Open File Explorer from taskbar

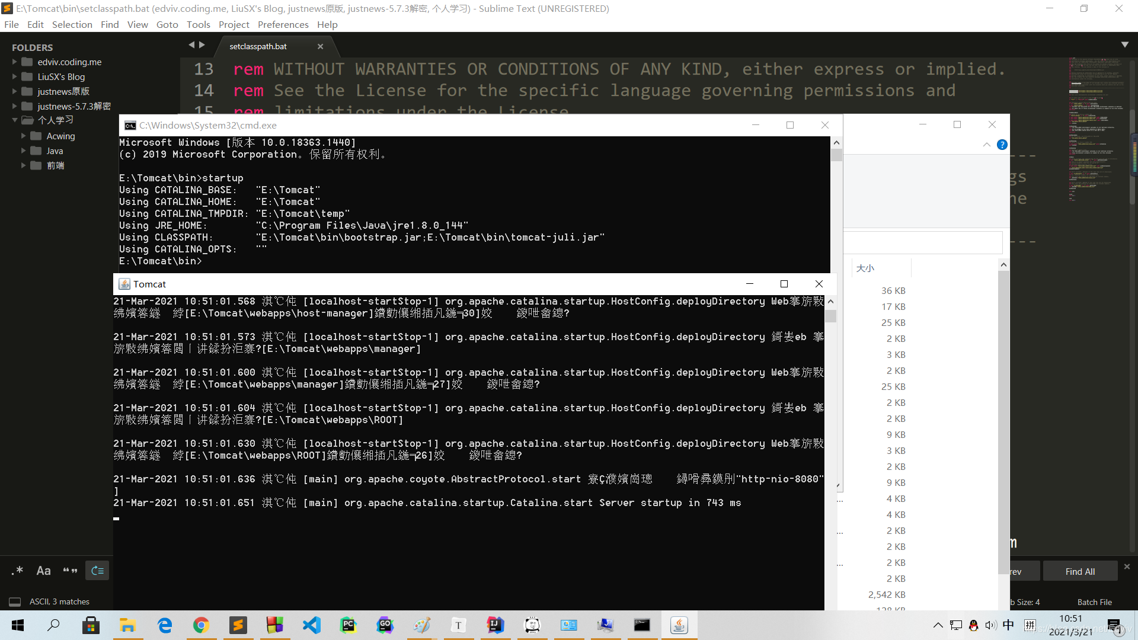(x=127, y=625)
